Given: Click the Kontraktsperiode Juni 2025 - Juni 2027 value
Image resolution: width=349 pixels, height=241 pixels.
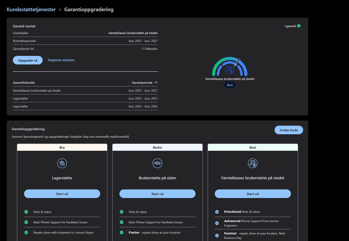Looking at the screenshot, I should coord(143,41).
